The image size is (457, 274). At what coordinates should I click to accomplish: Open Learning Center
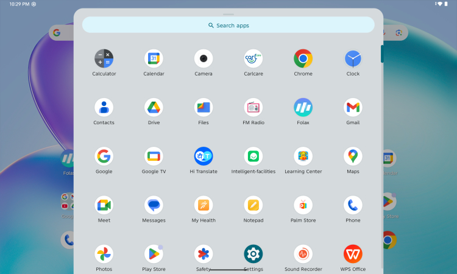click(x=303, y=156)
